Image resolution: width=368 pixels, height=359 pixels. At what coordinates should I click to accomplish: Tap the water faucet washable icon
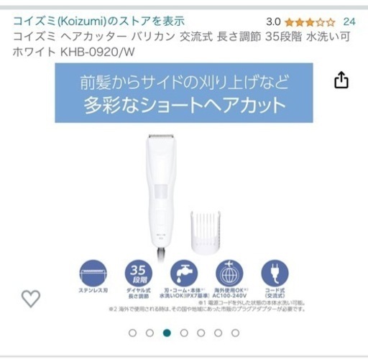184,274
